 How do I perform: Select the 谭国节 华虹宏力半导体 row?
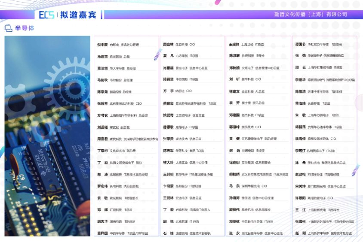pyautogui.click(x=319, y=44)
